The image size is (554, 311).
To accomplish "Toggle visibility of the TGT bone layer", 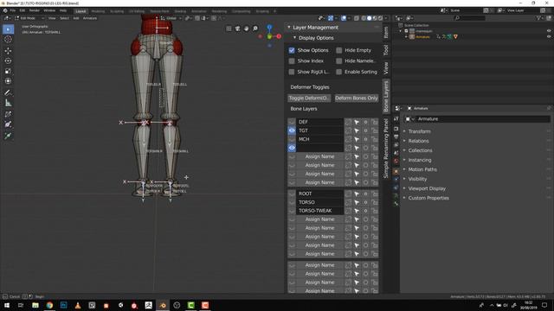I will coord(292,130).
